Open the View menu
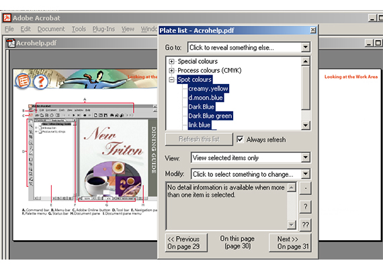383x269 pixels. (x=128, y=29)
